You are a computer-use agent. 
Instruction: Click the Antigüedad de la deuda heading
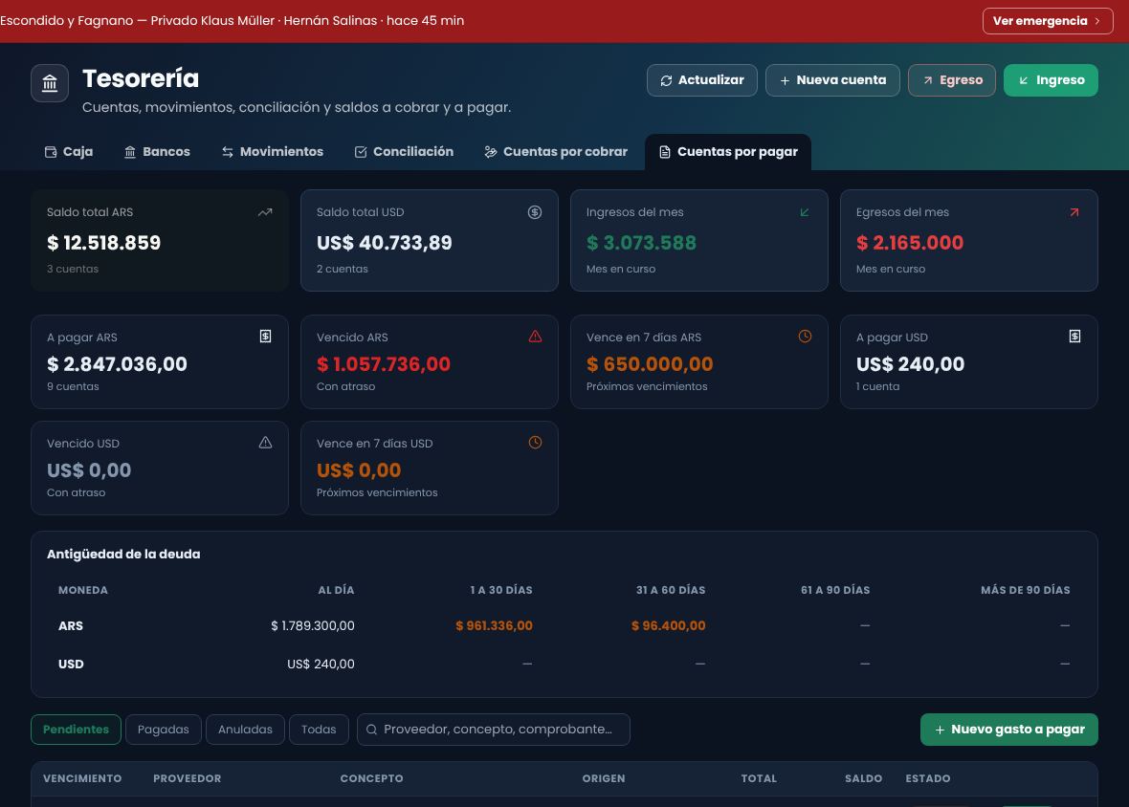click(x=123, y=554)
